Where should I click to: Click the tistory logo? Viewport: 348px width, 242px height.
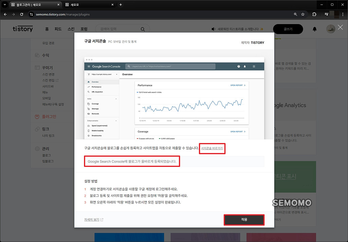pos(23,29)
